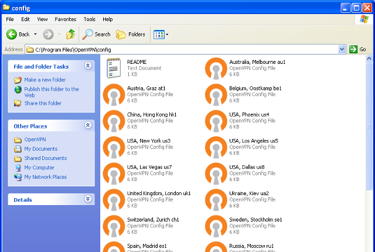375x252 pixels.
Task: Expand the Details panel
Action: (88, 199)
